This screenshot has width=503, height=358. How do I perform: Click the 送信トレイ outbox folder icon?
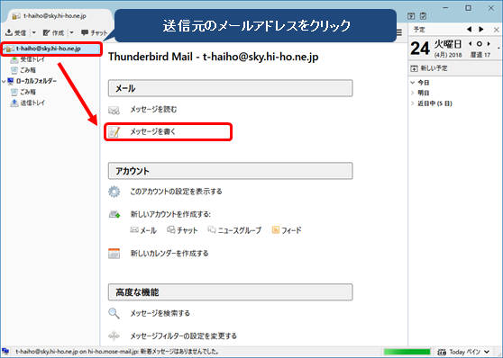14,103
